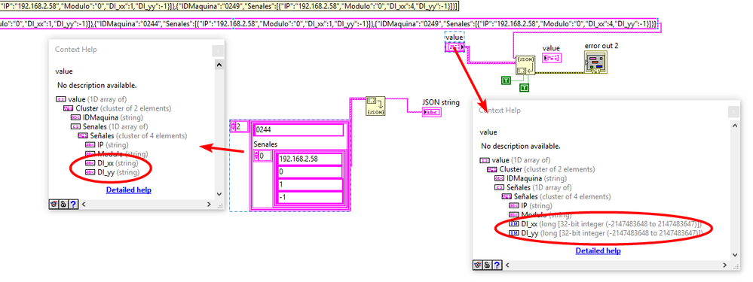
Task: Click the question mark icon in the 32-bit integer Context Help
Action: [497, 265]
